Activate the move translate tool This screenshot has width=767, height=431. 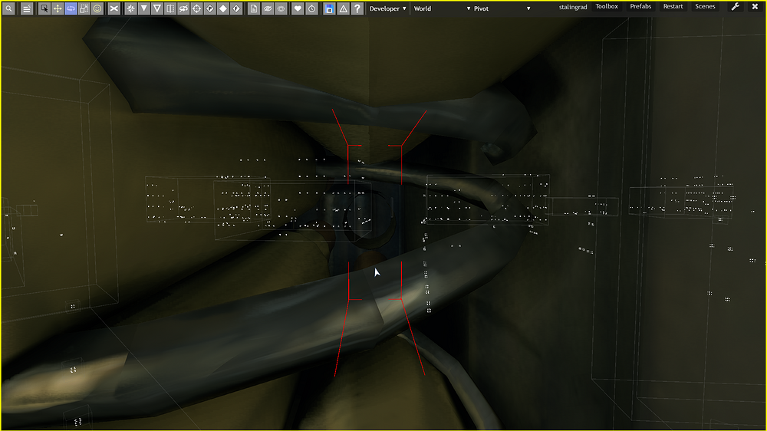point(58,8)
